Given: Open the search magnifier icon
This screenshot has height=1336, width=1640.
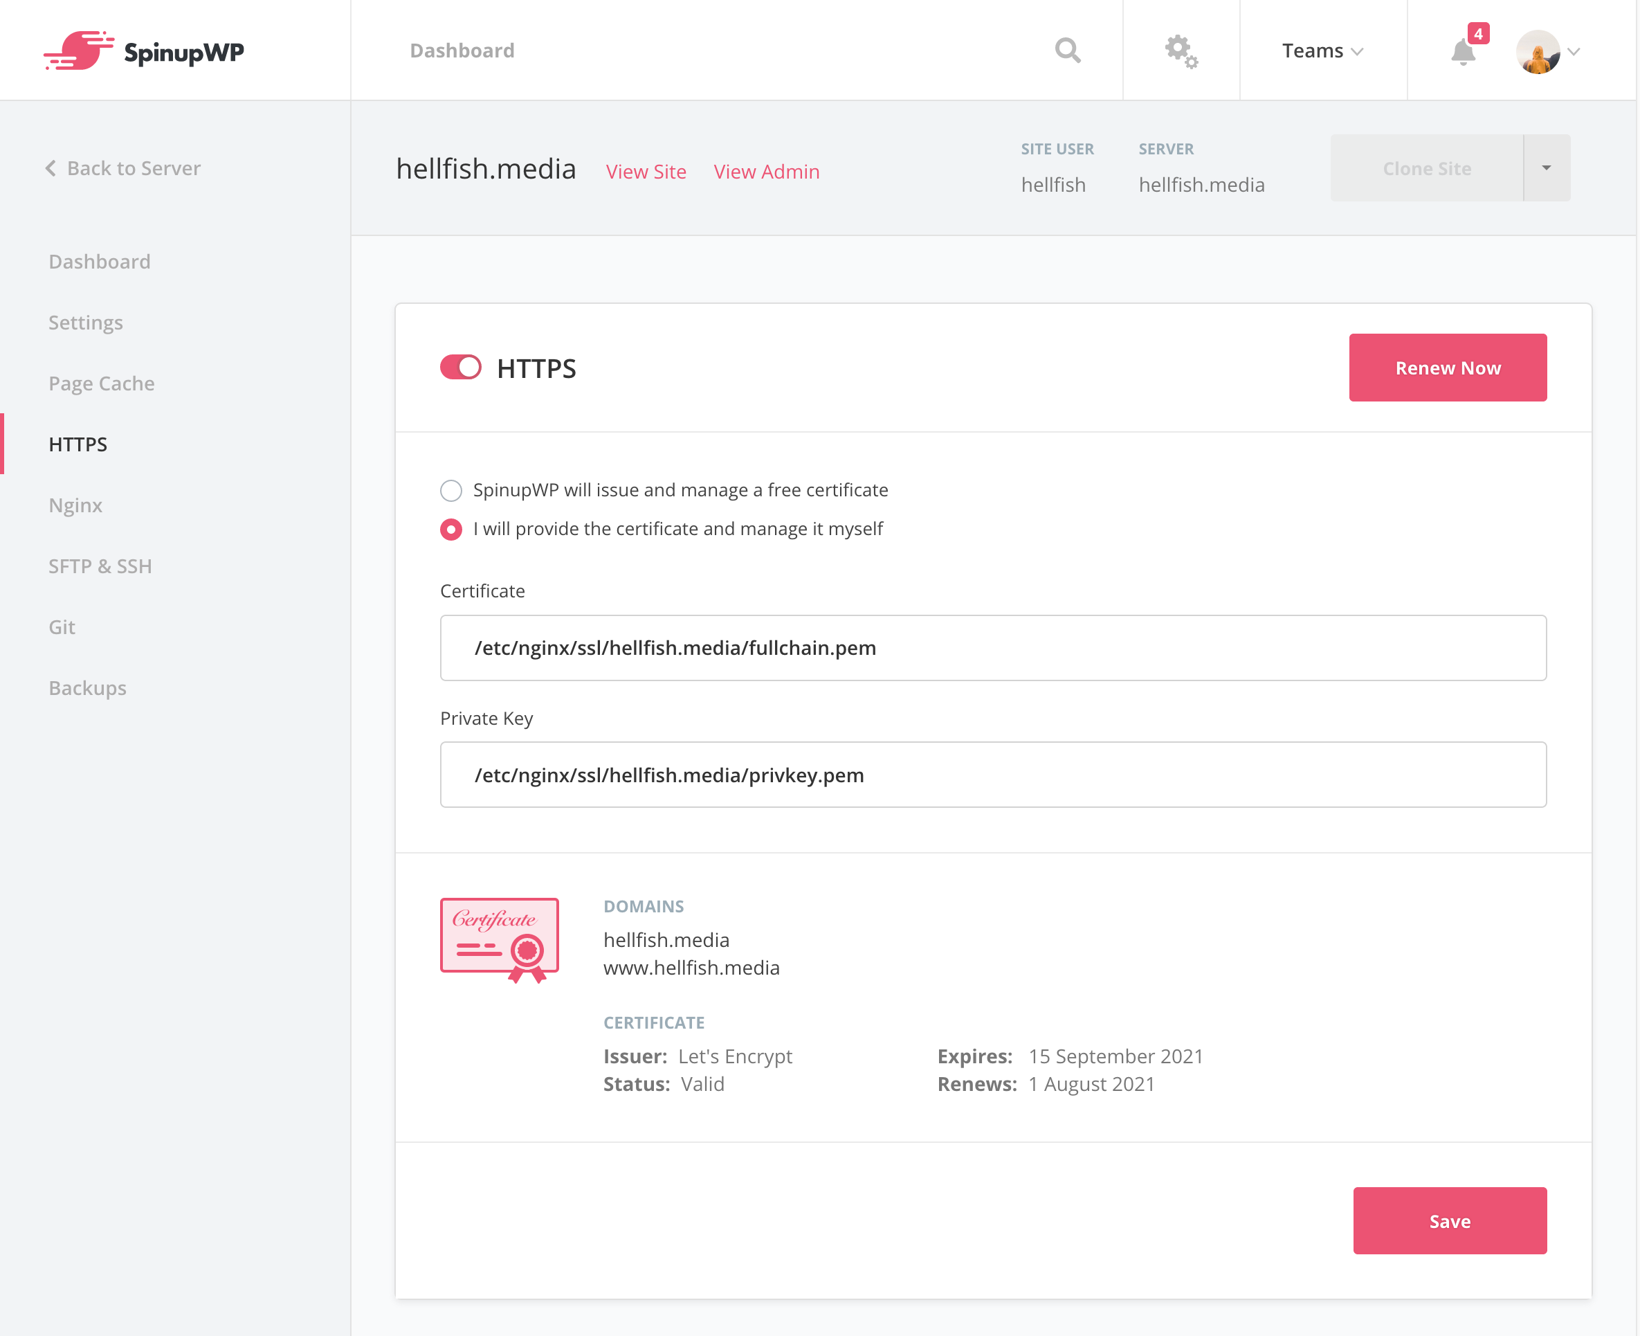Looking at the screenshot, I should pyautogui.click(x=1068, y=51).
